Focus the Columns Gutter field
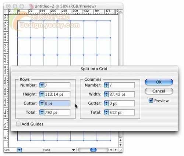 point(122,104)
